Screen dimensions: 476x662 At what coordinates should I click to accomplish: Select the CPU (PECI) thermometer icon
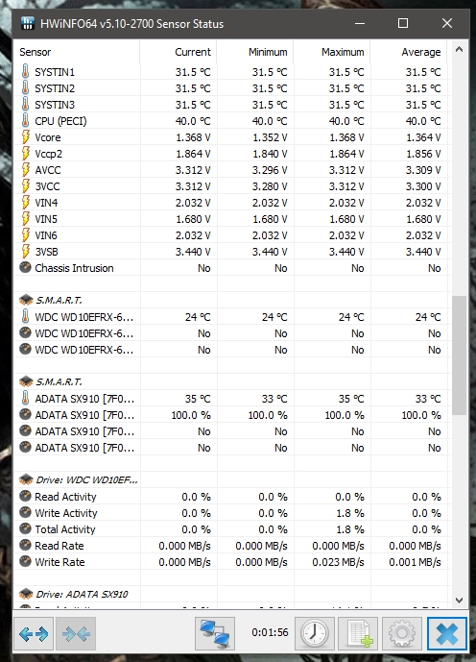pyautogui.click(x=26, y=121)
